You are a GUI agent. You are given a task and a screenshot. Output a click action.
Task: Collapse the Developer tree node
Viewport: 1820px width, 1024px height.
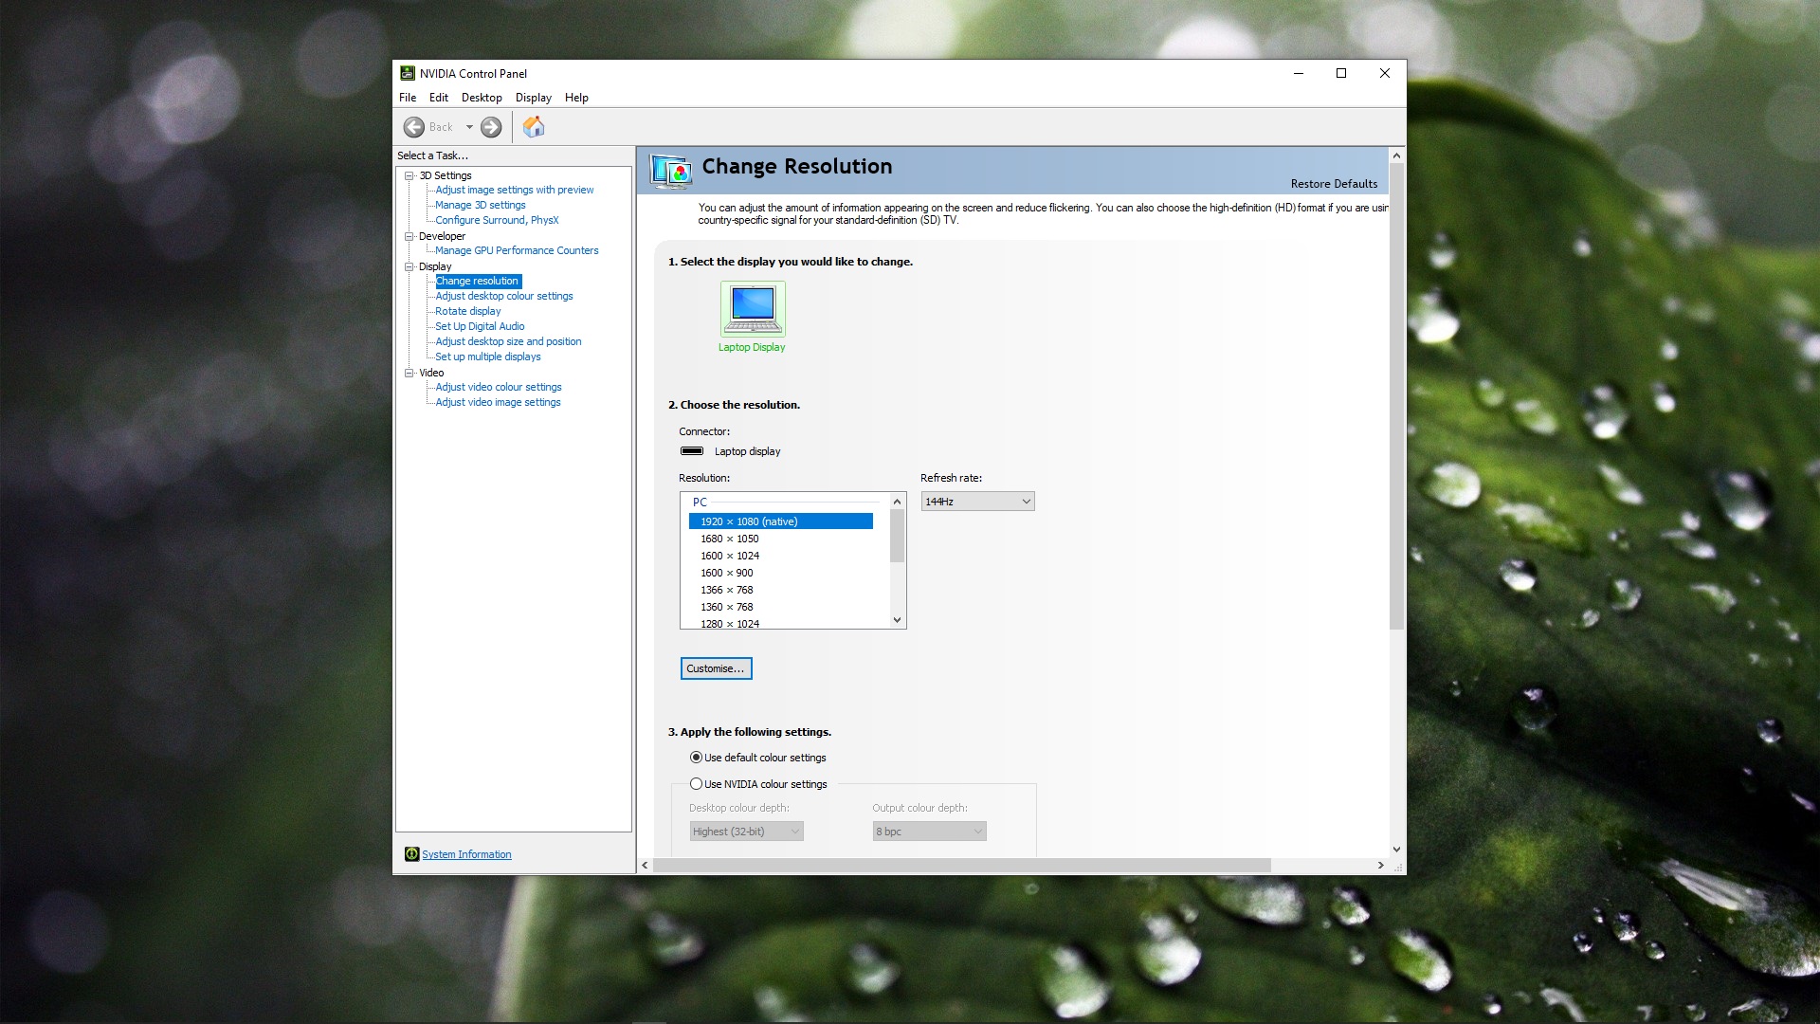tap(409, 236)
